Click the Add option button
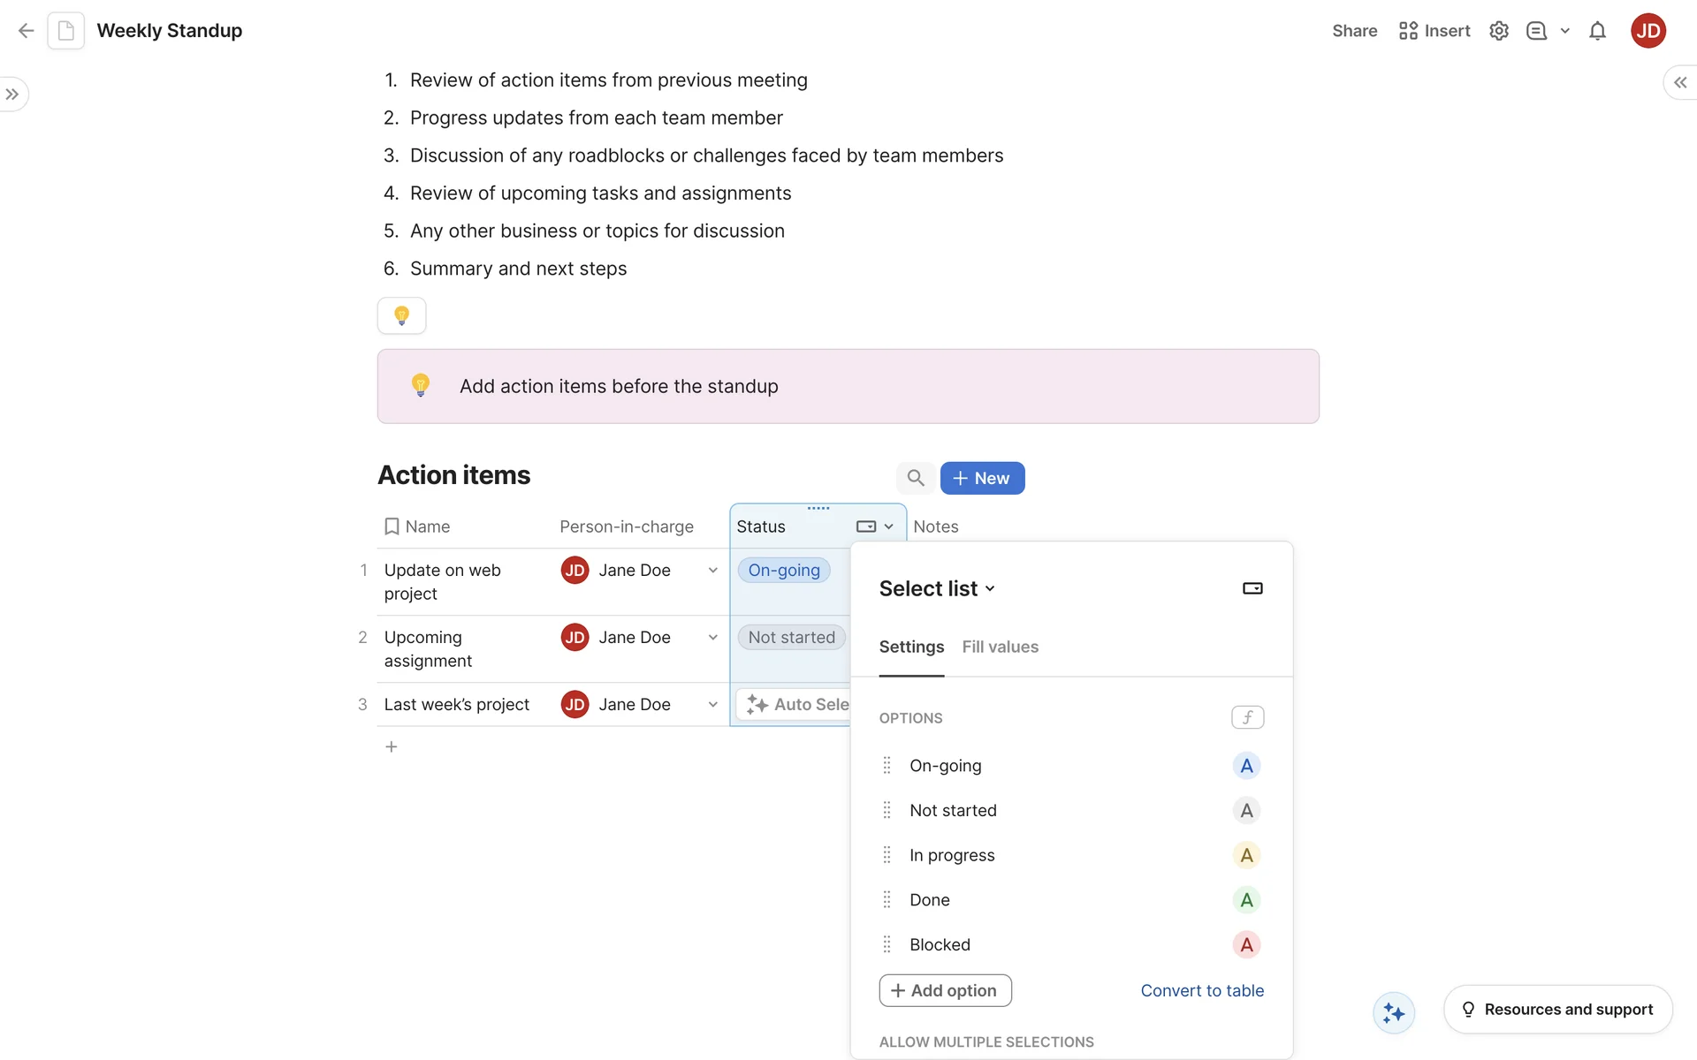This screenshot has width=1697, height=1060. pos(944,990)
